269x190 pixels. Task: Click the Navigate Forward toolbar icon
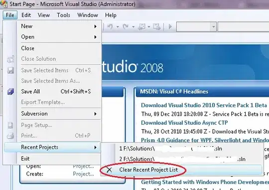click(x=157, y=26)
